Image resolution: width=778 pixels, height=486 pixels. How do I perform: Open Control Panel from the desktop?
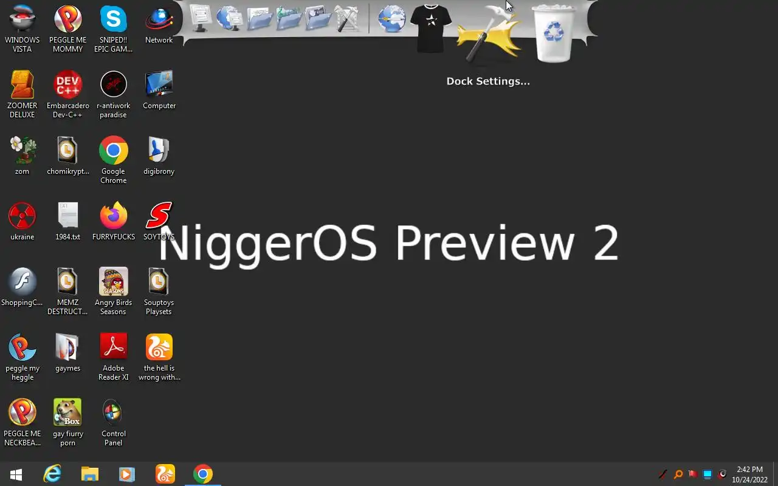(x=113, y=422)
